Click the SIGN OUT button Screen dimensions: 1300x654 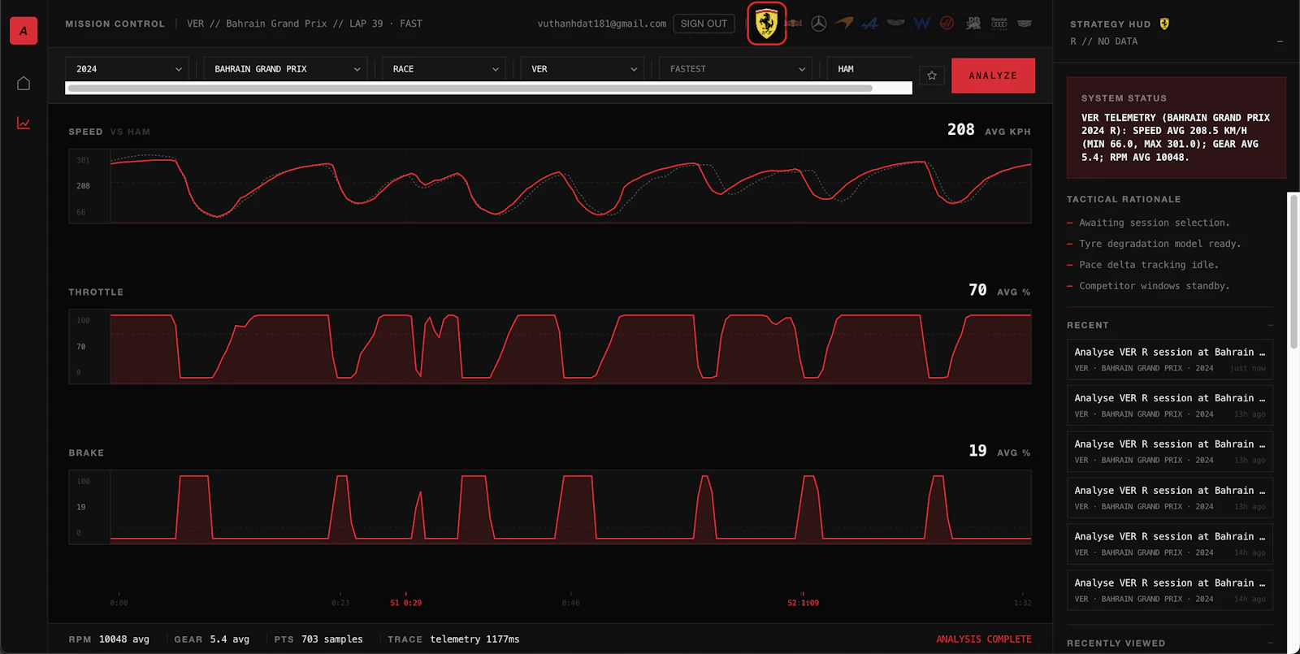coord(704,24)
